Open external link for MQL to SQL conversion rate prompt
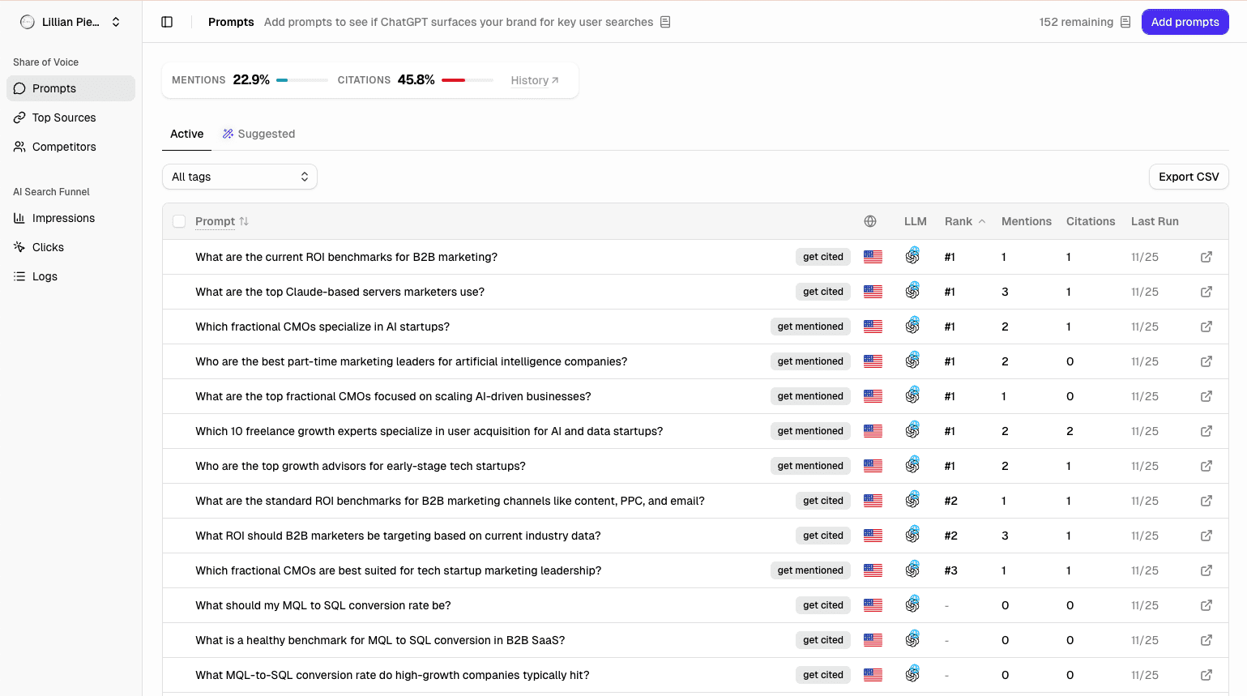This screenshot has width=1247, height=696. click(x=1206, y=605)
